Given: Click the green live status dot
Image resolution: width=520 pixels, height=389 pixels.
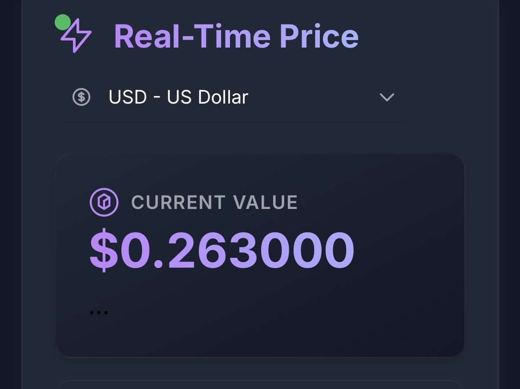Looking at the screenshot, I should [63, 22].
